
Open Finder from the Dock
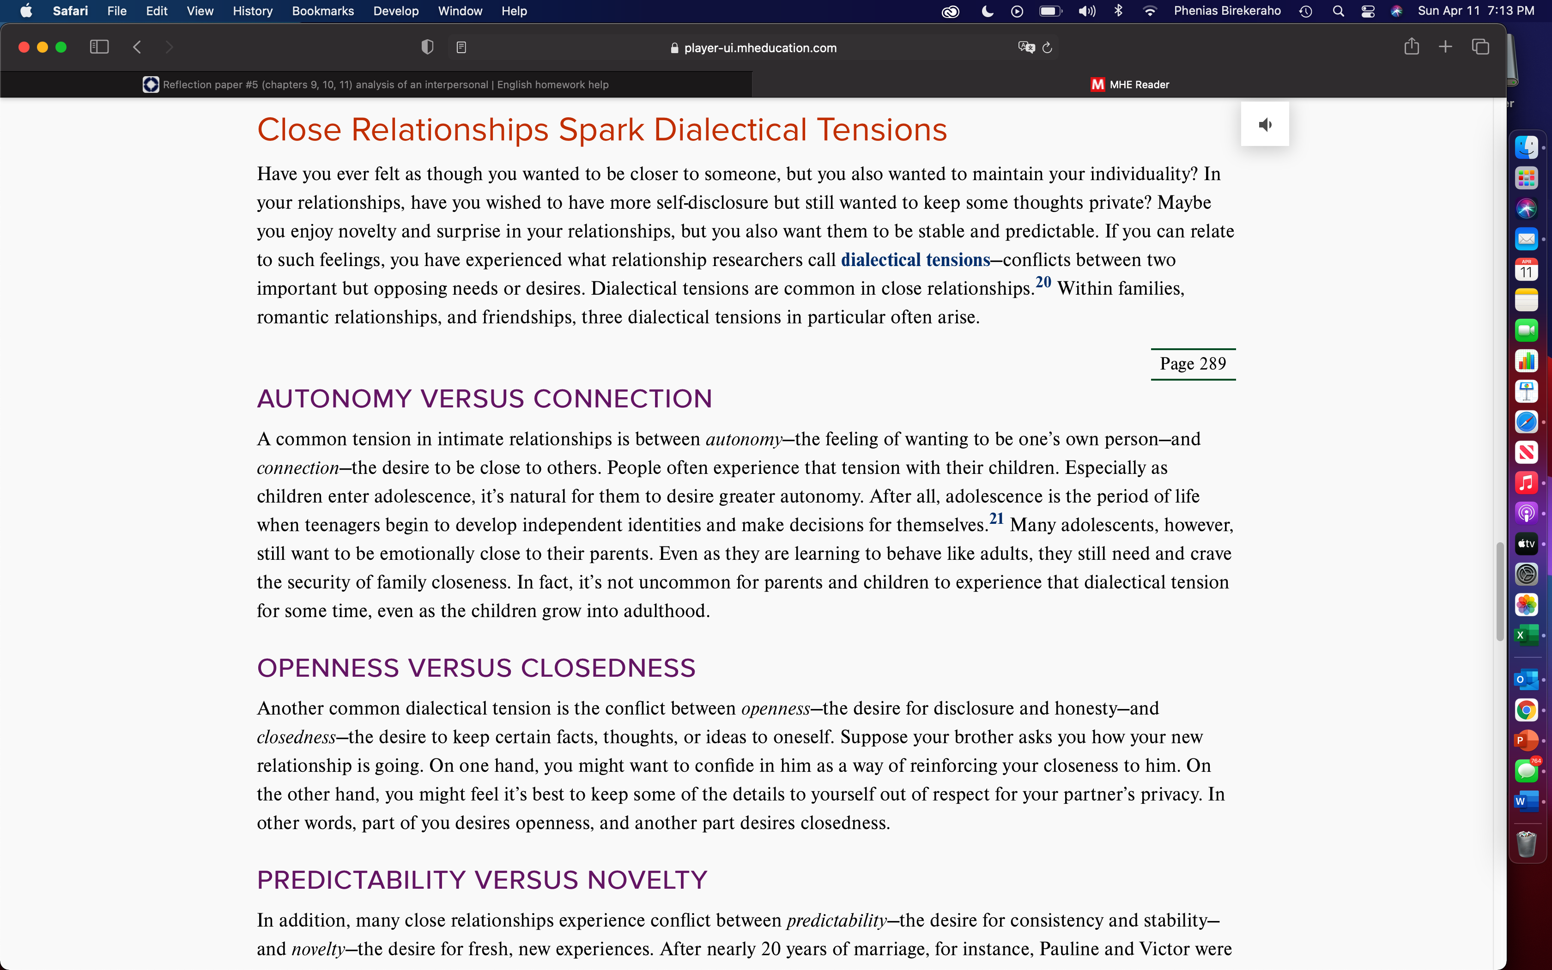click(1526, 147)
